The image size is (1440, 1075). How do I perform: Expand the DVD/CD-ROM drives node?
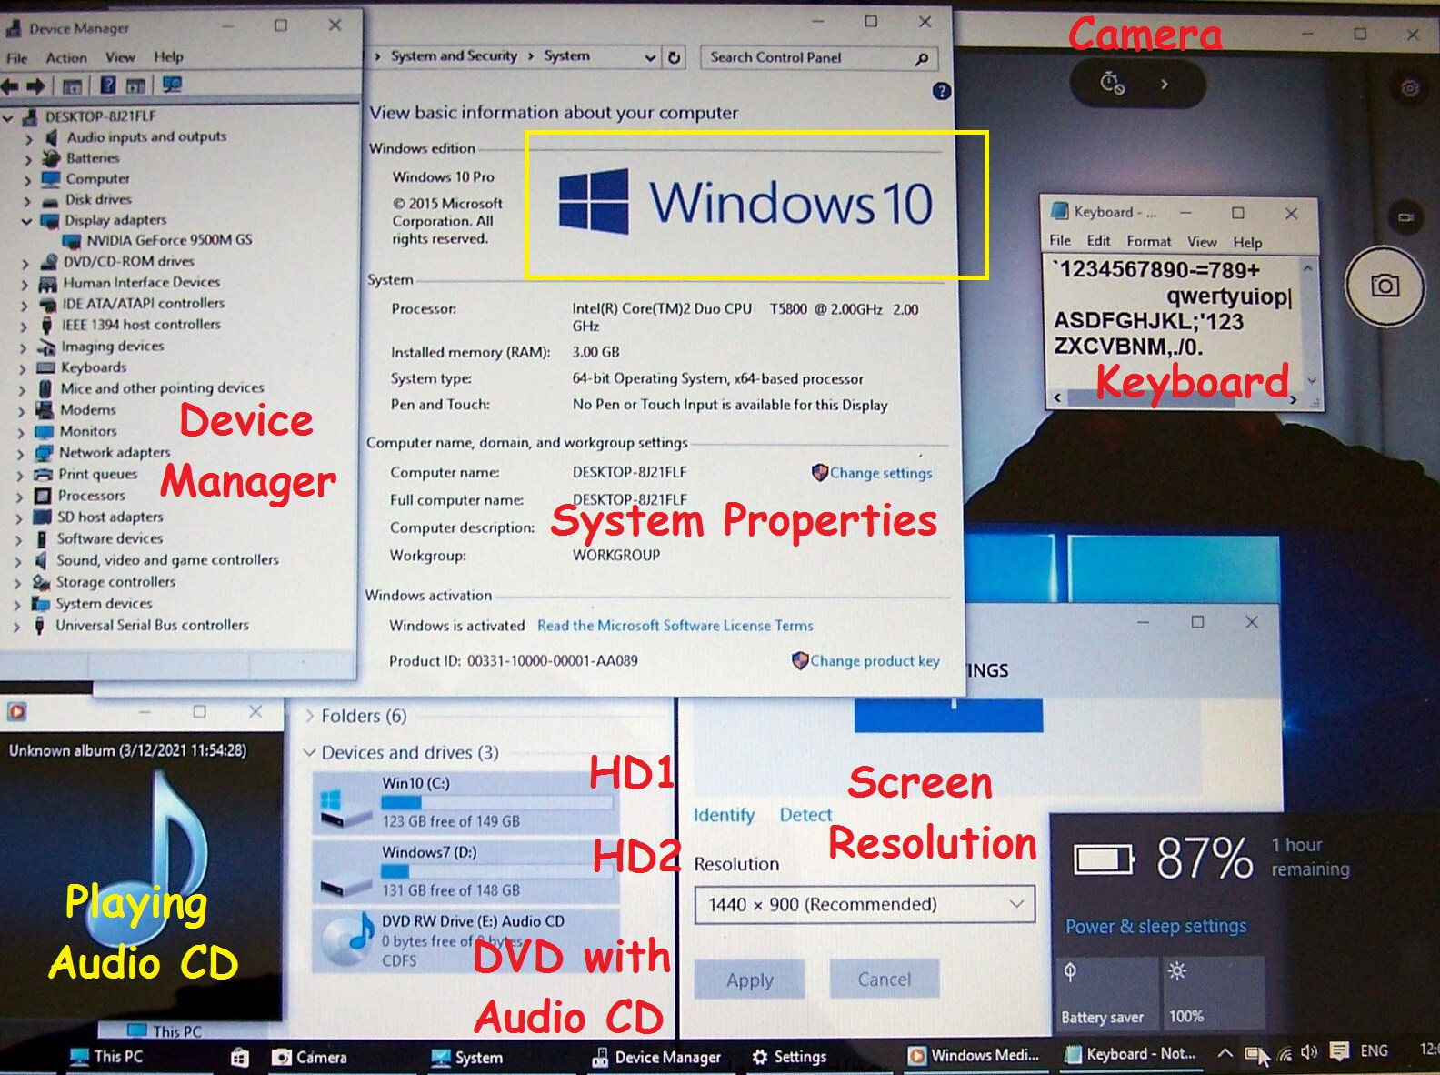point(25,263)
